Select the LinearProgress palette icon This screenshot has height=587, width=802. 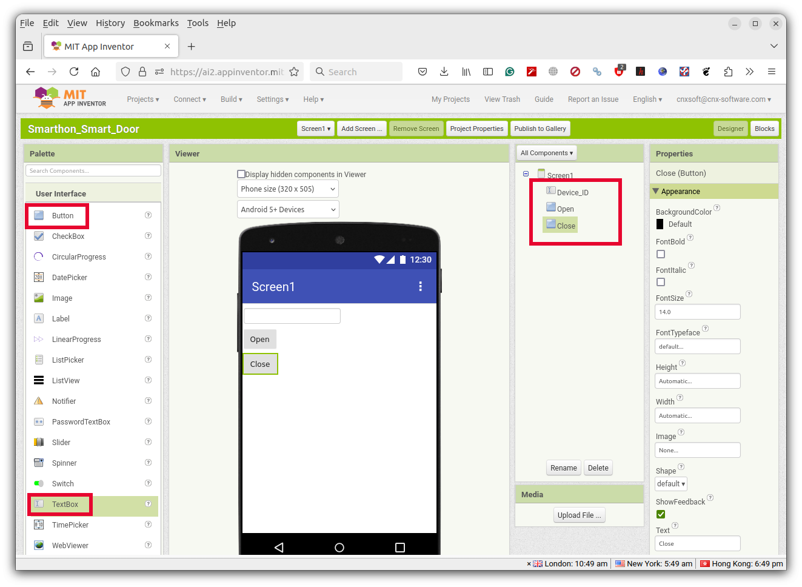tap(39, 339)
